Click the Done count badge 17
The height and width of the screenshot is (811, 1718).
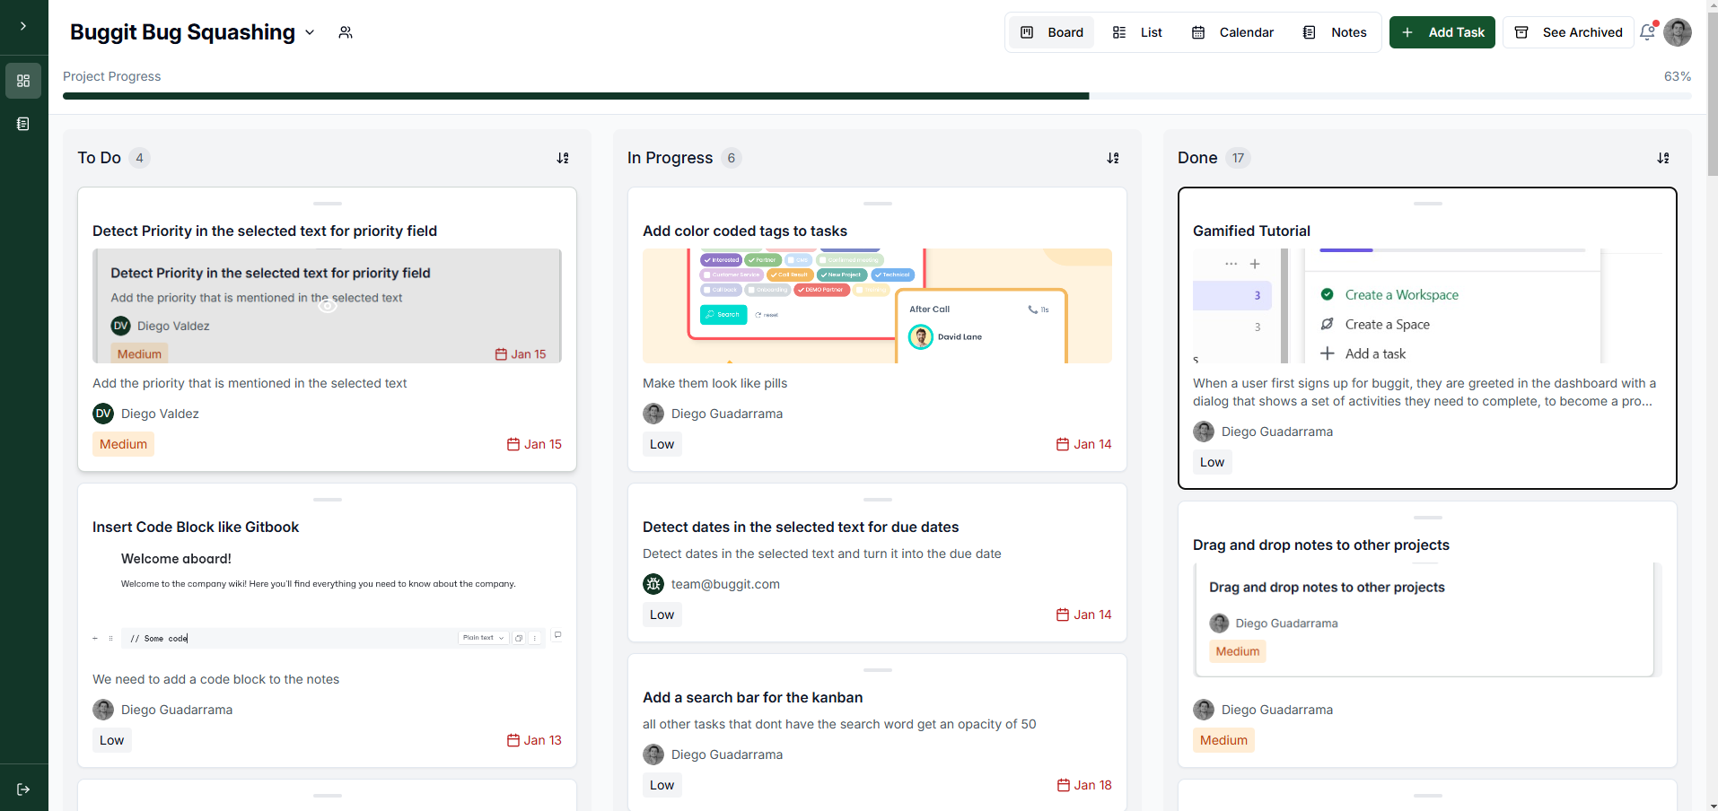pyautogui.click(x=1239, y=158)
